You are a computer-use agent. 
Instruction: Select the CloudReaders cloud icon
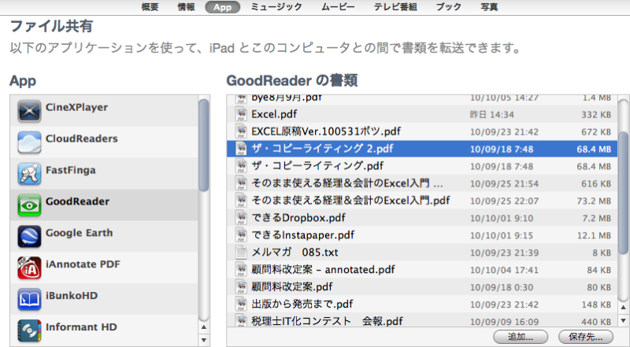point(29,142)
